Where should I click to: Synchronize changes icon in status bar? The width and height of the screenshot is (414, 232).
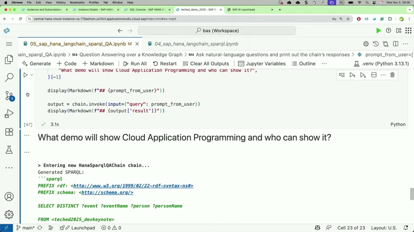click(x=40, y=228)
